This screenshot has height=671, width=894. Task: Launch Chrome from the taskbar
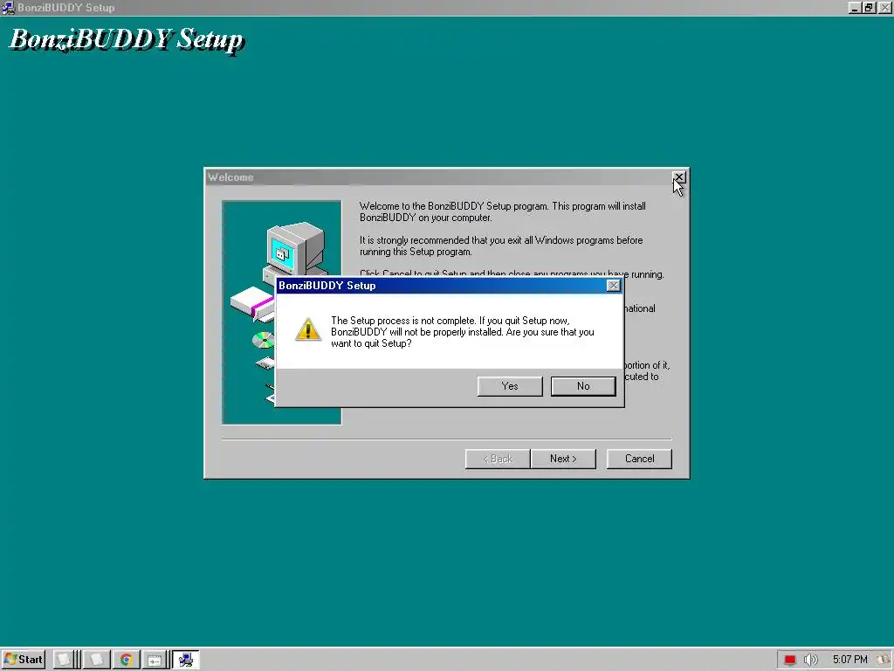click(126, 661)
